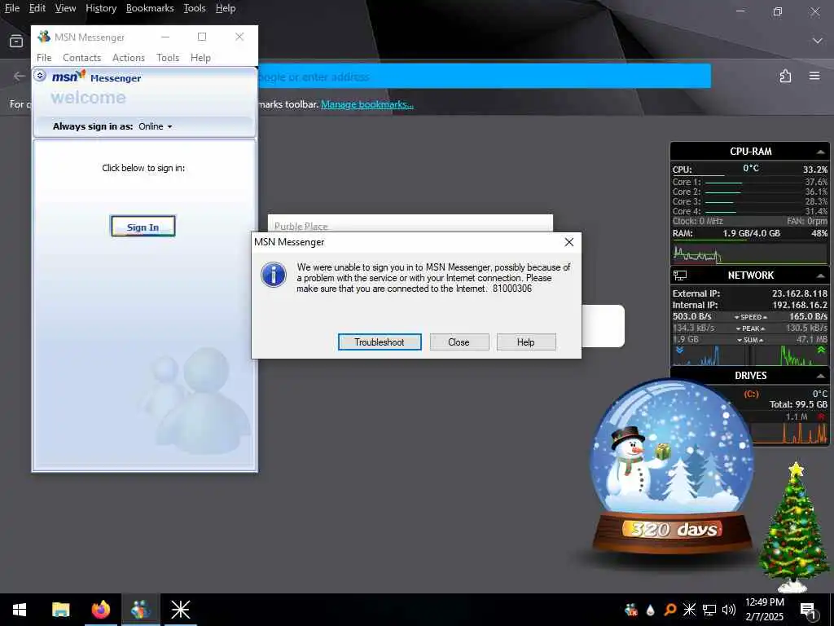Click the RAM usage graph in CPU-RAM widget
834x626 pixels.
pos(749,254)
